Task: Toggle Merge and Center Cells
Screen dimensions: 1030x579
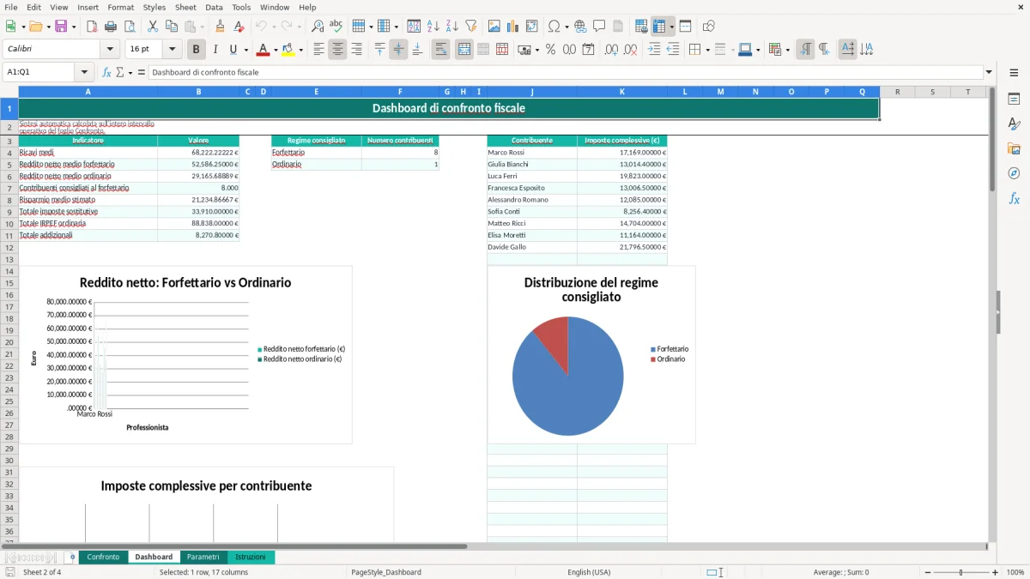Action: (x=464, y=50)
